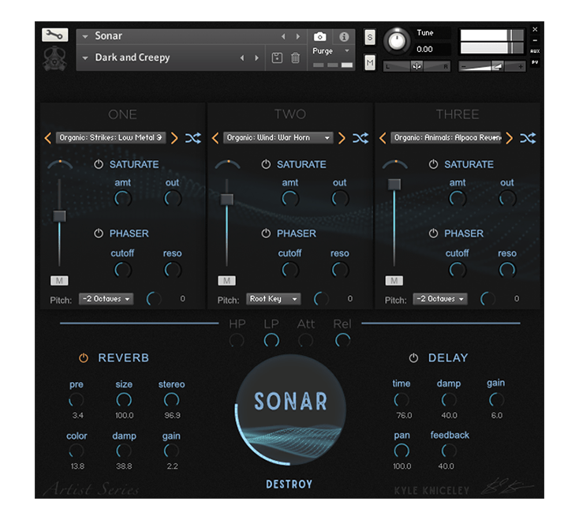Delete snapshot with trash icon
Screen dimensions: 579x520
tap(295, 58)
